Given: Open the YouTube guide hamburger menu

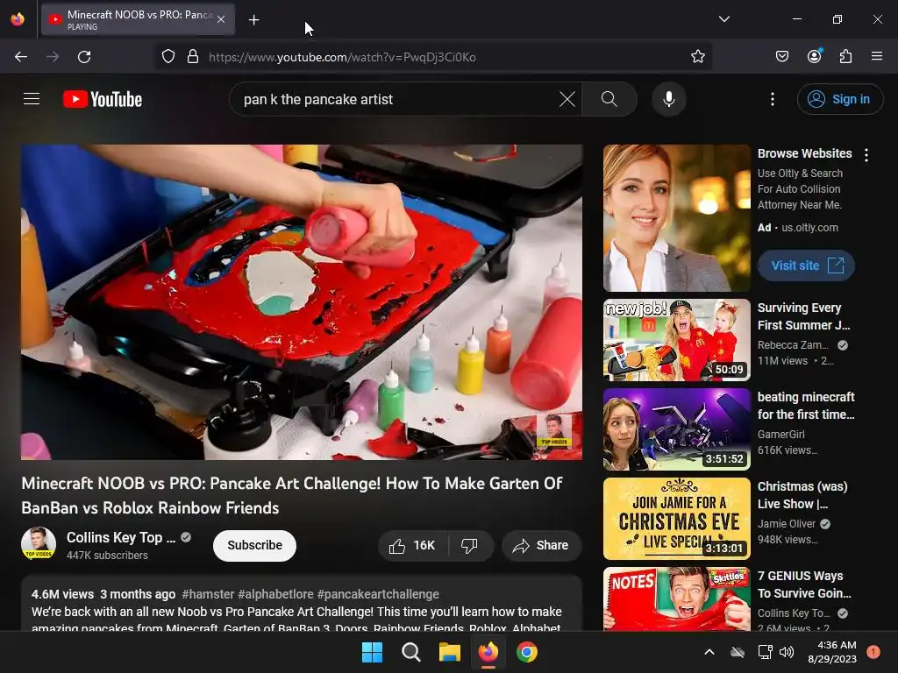Looking at the screenshot, I should pyautogui.click(x=32, y=99).
